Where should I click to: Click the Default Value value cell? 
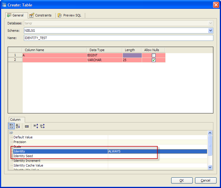(x=158, y=137)
